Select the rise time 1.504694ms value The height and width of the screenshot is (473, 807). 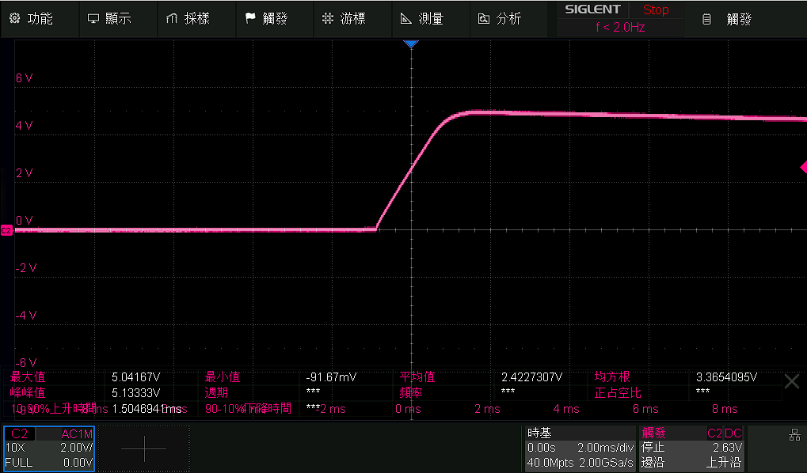[147, 409]
